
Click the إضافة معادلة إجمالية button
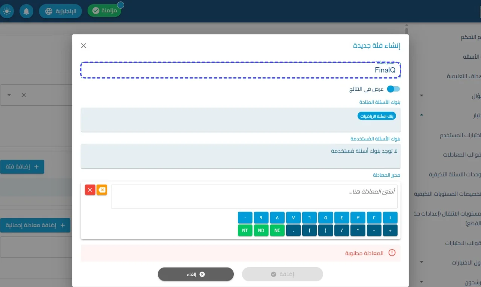[35, 225]
